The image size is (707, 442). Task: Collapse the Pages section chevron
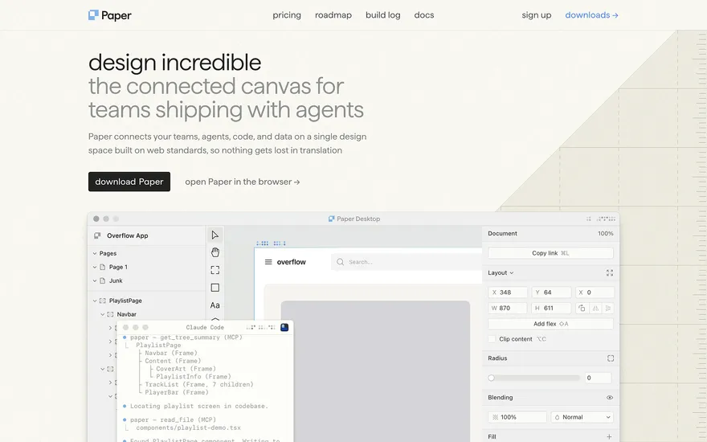pos(95,253)
